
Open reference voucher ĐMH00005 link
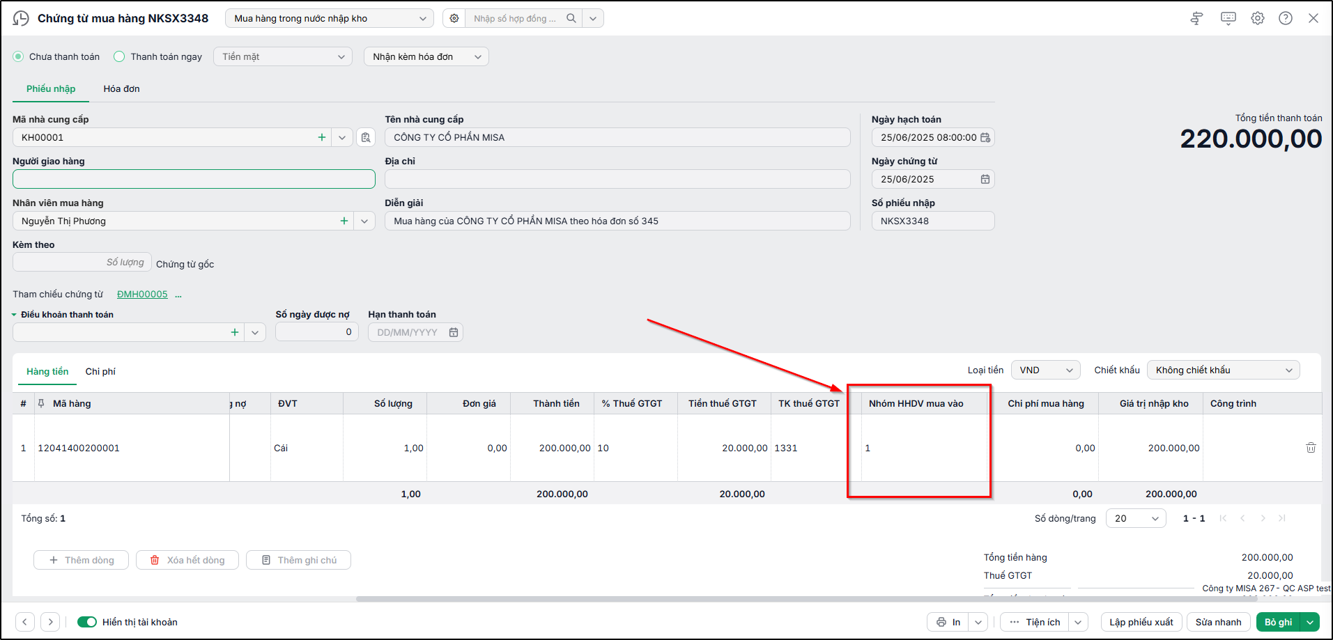click(142, 294)
